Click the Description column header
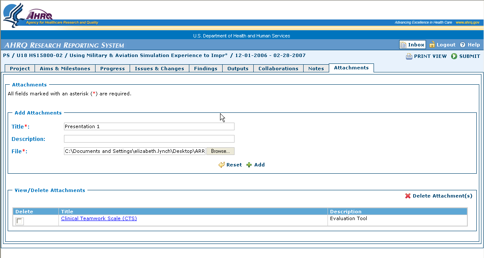The image size is (484, 258). pyautogui.click(x=397, y=212)
